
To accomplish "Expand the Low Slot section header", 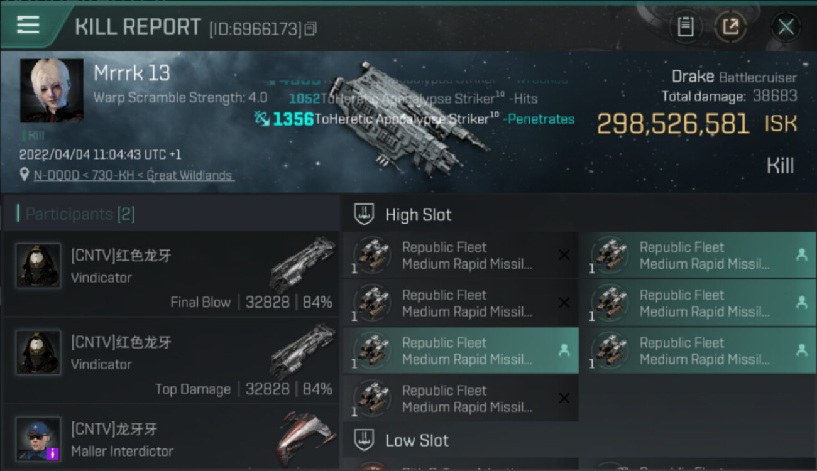I will pyautogui.click(x=417, y=440).
